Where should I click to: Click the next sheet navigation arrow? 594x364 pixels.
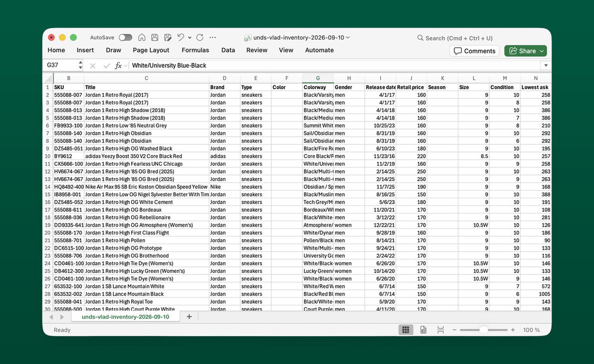point(63,317)
